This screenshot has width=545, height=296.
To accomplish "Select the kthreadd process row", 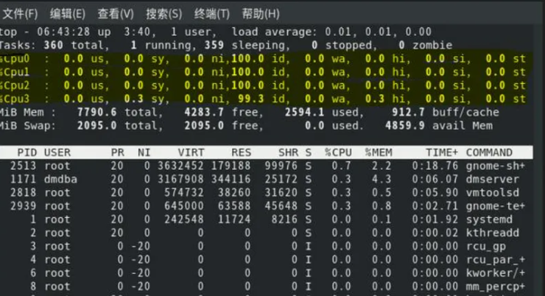I will pyautogui.click(x=267, y=233).
